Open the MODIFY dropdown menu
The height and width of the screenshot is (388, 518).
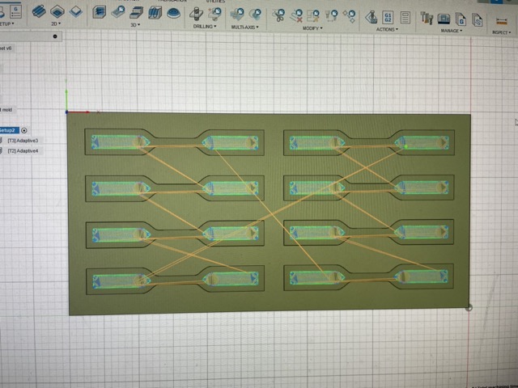pos(312,28)
